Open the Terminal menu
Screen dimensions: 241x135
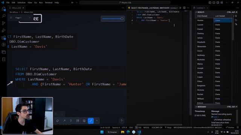pos(49,3)
